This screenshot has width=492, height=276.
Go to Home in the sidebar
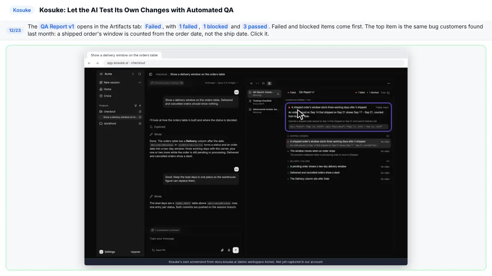tap(120, 89)
